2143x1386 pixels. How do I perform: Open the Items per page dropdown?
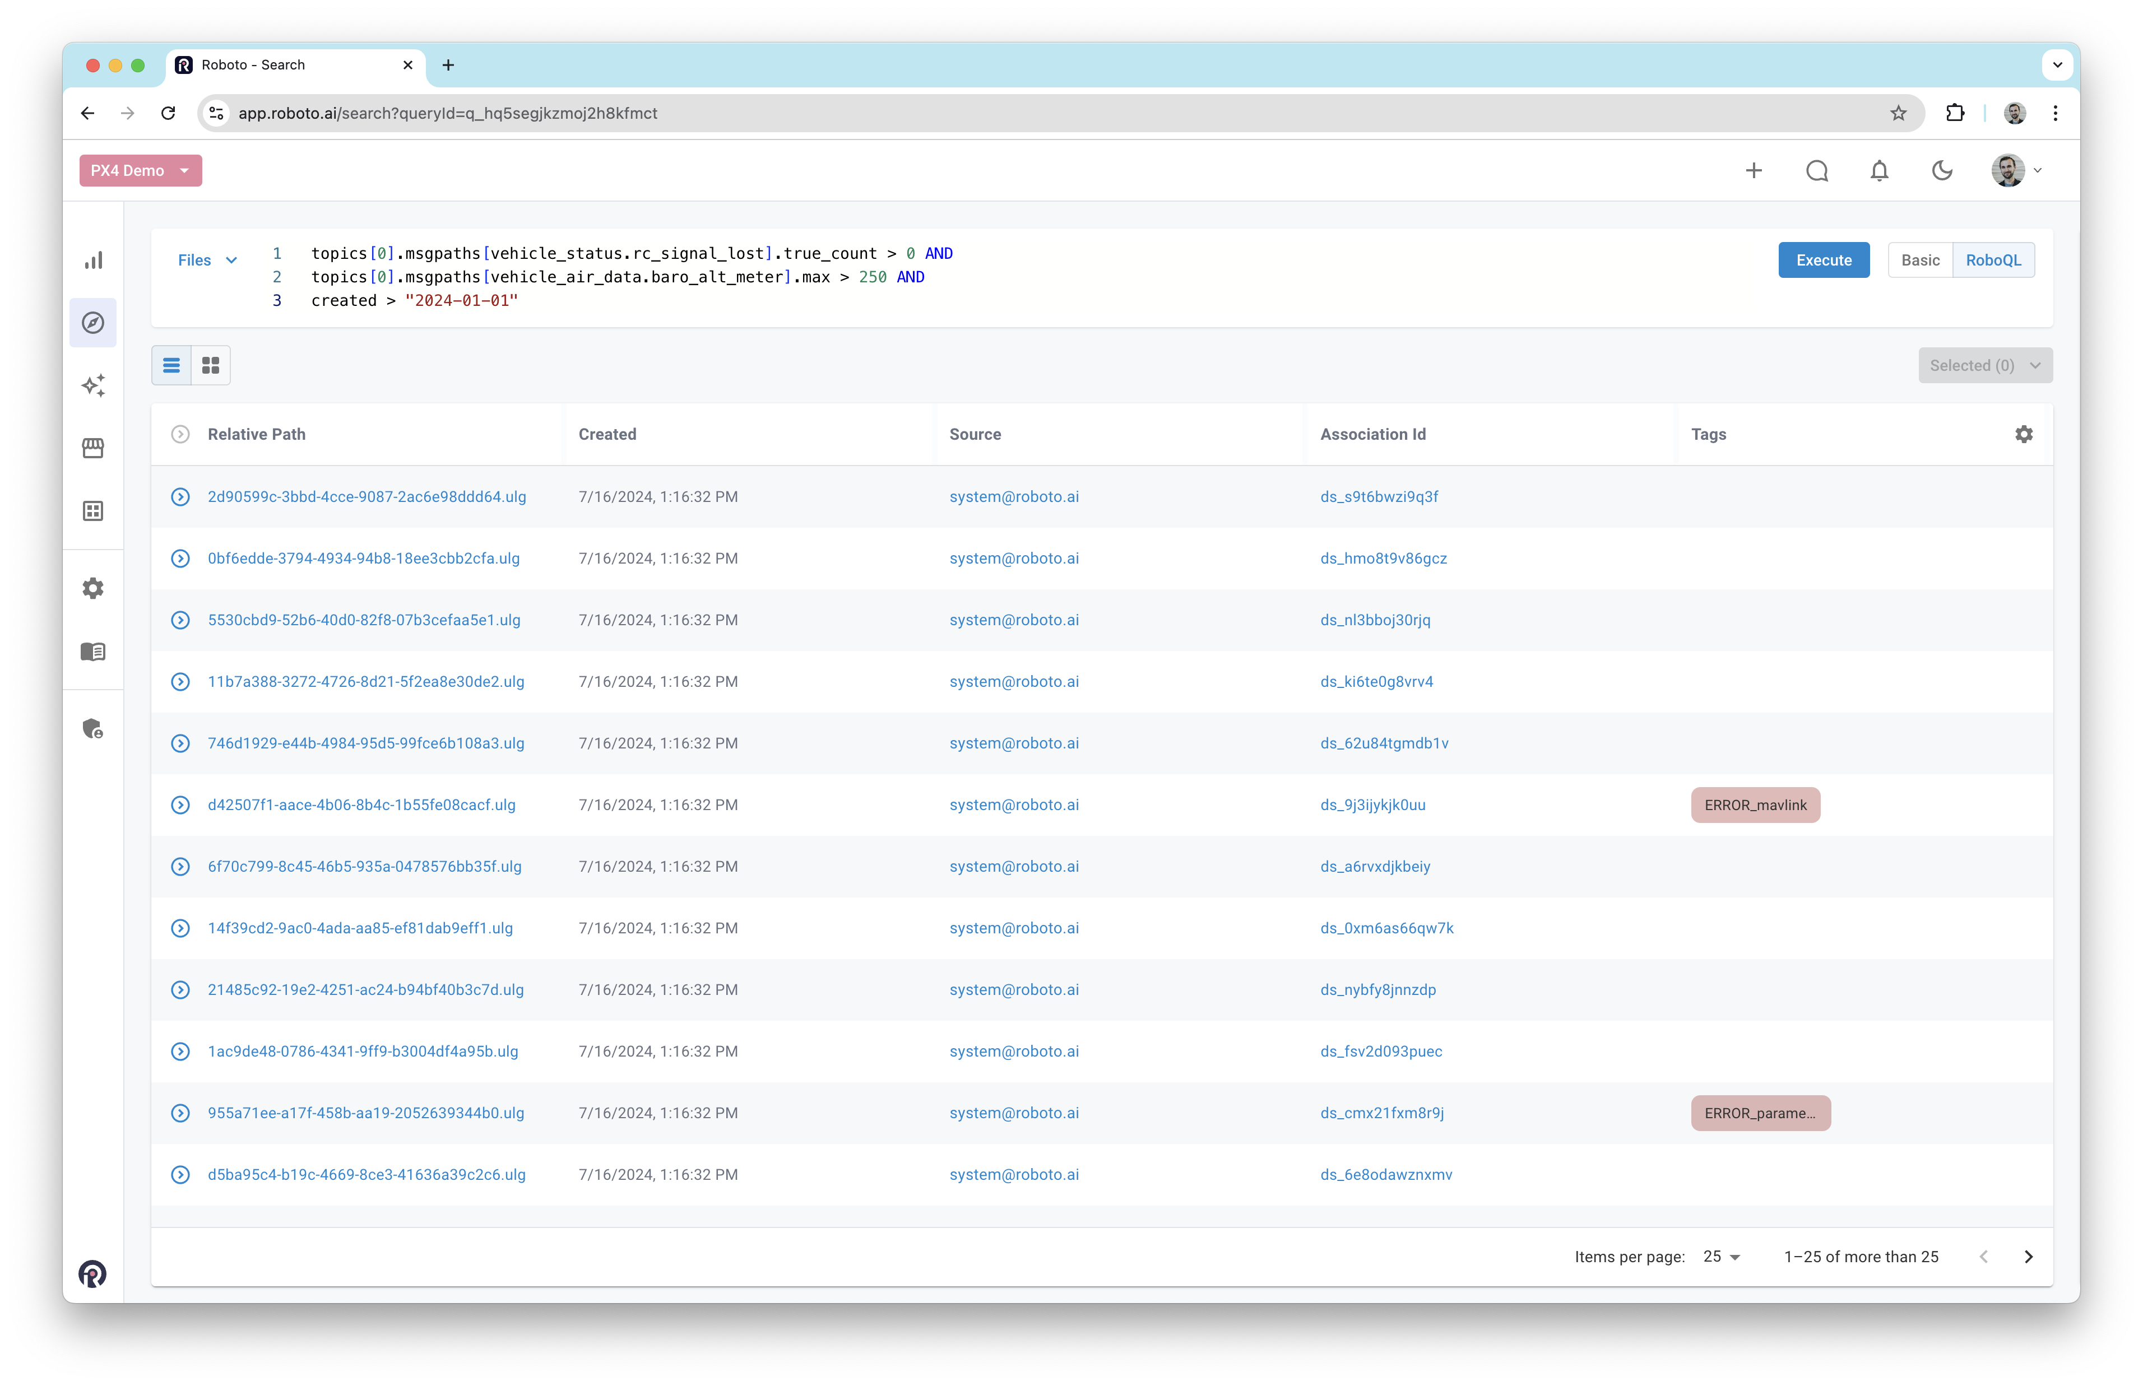click(1722, 1257)
